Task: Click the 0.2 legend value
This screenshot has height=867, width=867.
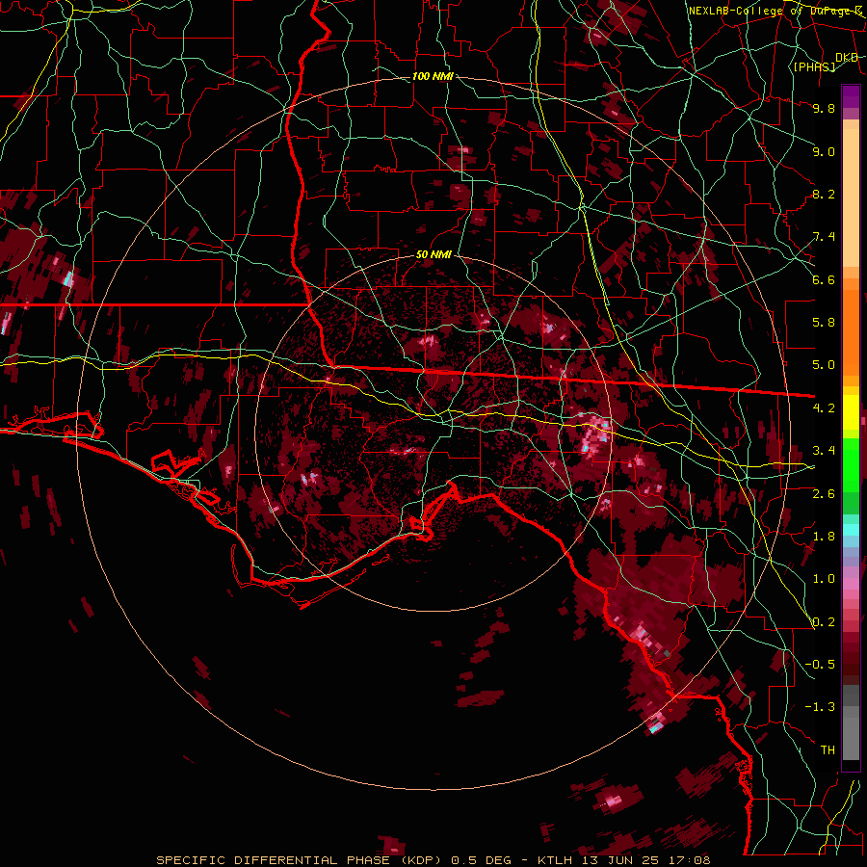Action: [x=824, y=622]
